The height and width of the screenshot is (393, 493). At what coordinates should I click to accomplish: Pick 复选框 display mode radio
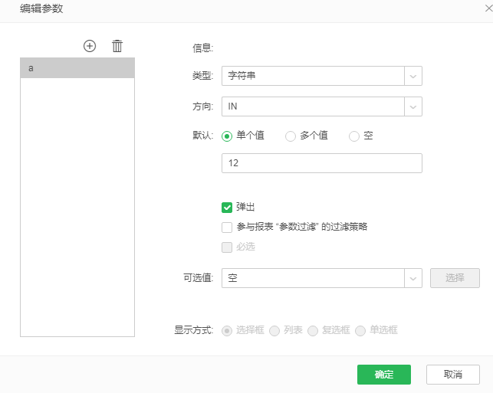[313, 331]
